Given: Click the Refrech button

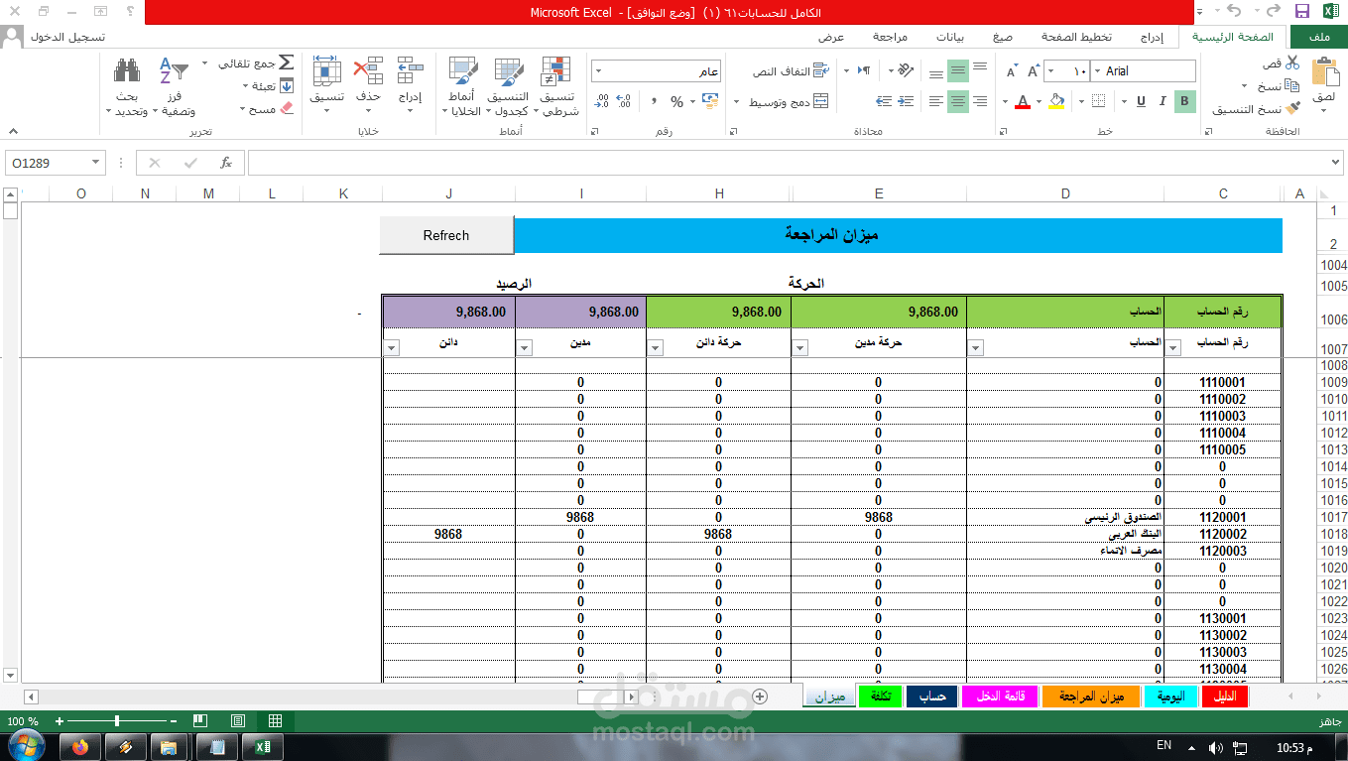Looking at the screenshot, I should coord(446,235).
